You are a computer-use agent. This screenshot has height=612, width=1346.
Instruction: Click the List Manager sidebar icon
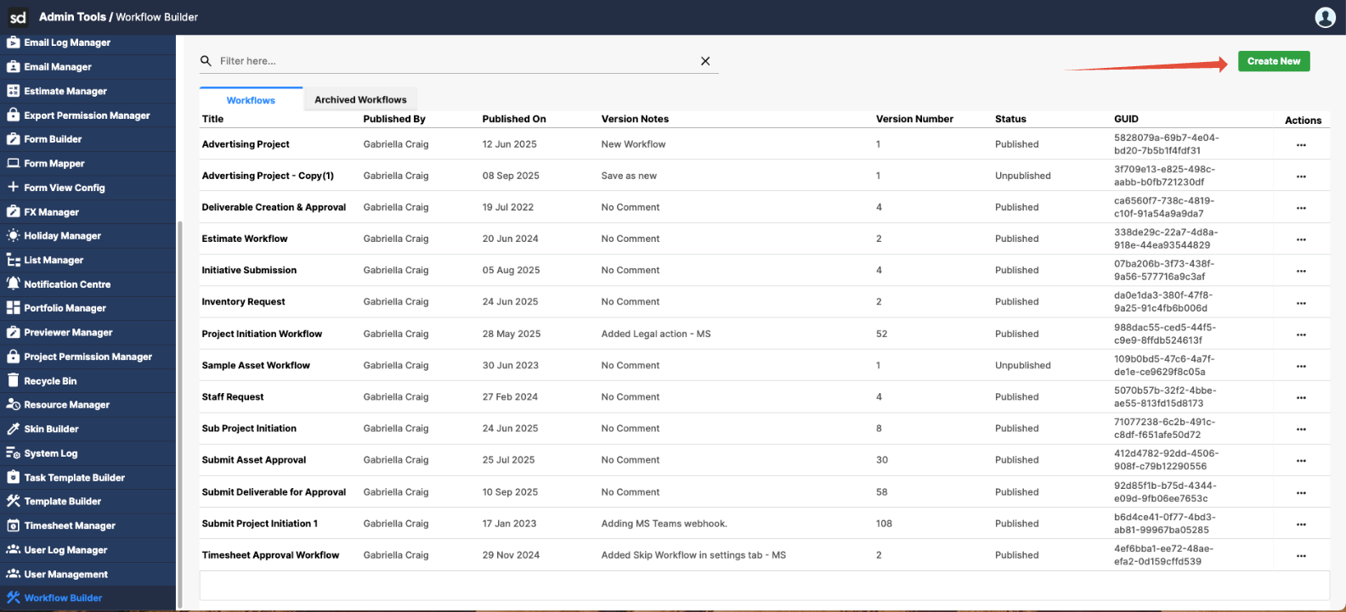(x=13, y=260)
